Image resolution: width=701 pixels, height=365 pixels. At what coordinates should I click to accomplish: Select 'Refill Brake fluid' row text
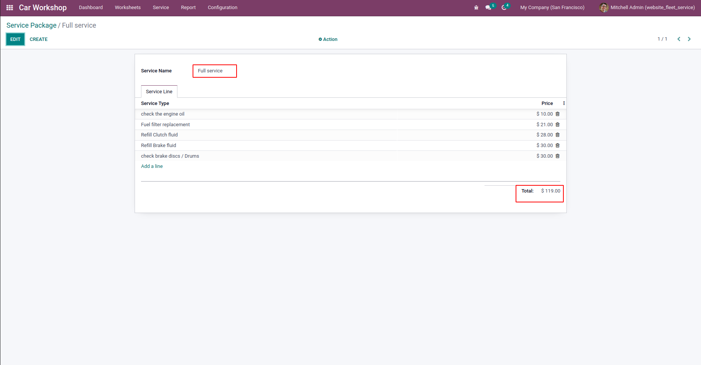pos(158,146)
